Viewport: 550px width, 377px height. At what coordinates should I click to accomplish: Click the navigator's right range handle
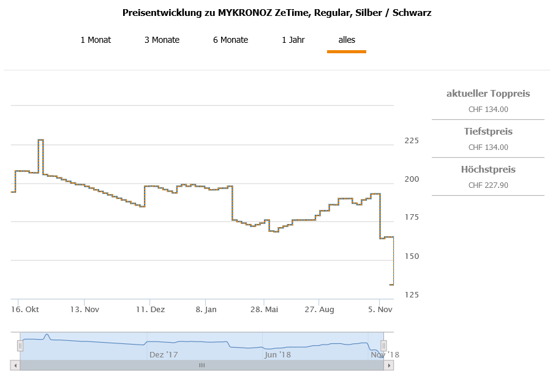384,346
